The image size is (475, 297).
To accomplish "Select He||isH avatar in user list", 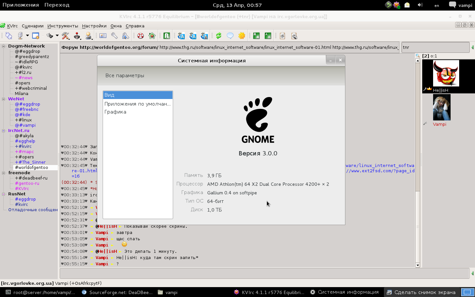I will 446,73.
